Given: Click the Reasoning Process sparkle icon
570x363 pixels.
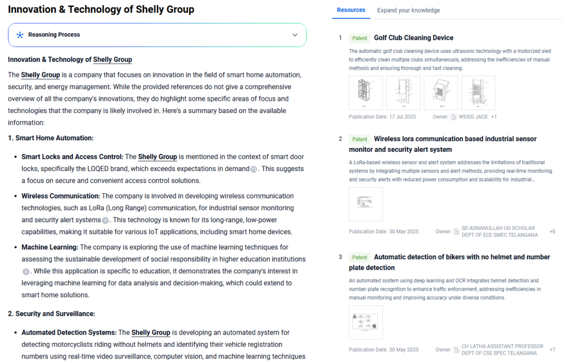Looking at the screenshot, I should click(x=20, y=35).
